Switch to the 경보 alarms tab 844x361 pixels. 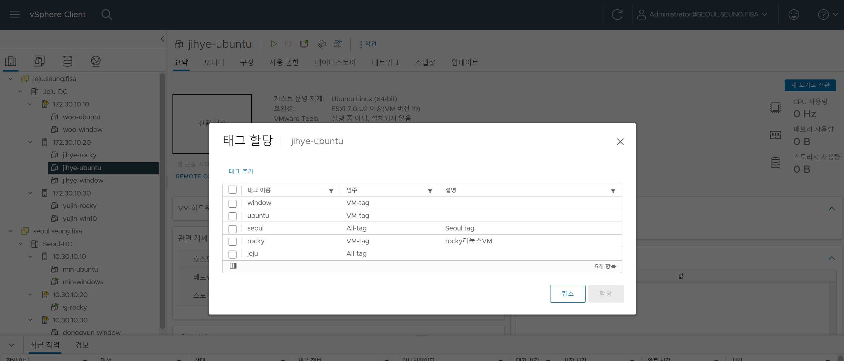pos(82,345)
